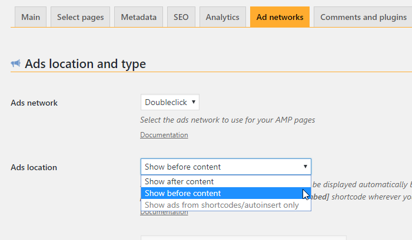Switch to the Analytics tab

[222, 17]
